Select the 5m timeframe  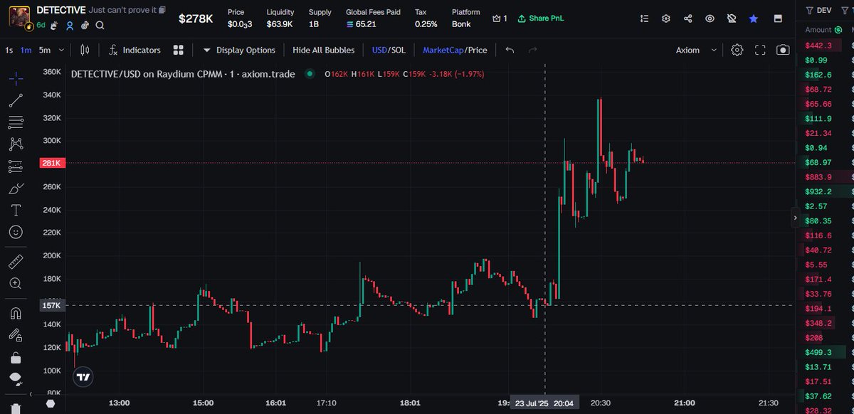point(44,50)
